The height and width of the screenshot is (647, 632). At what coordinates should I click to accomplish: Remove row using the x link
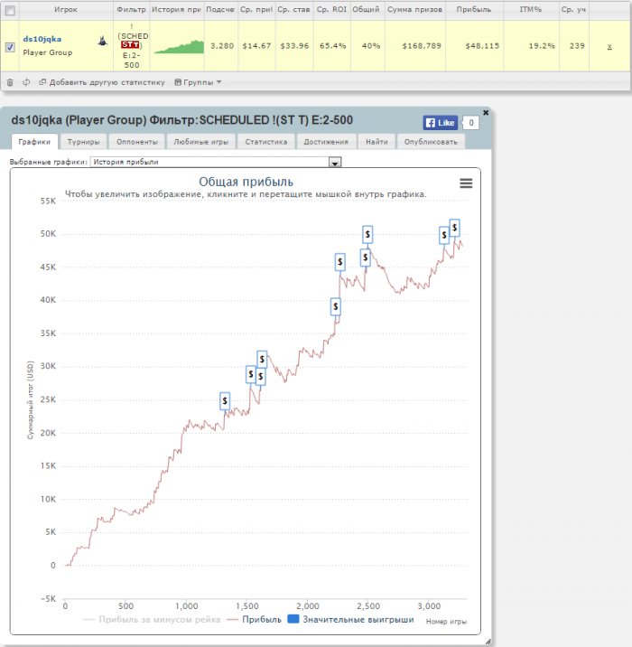click(609, 46)
